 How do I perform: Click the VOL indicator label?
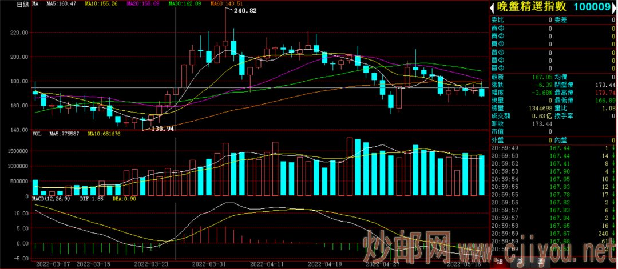[x=36, y=134]
